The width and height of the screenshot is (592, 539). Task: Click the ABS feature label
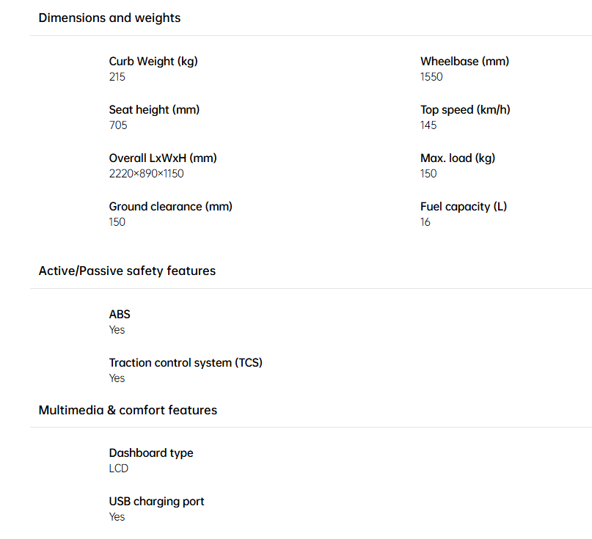point(120,315)
